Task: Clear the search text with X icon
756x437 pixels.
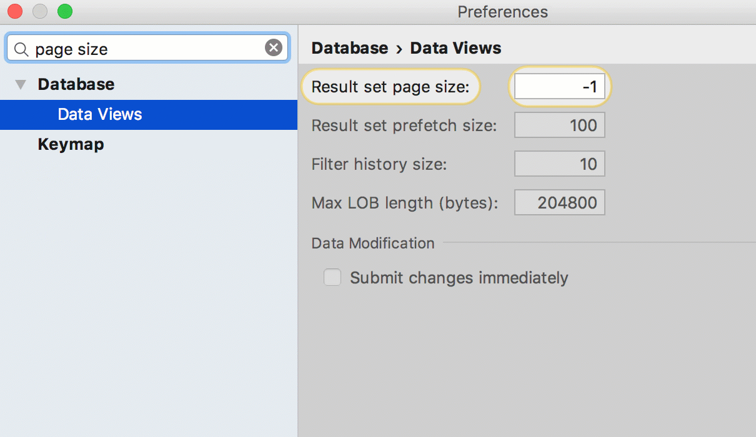Action: 274,47
